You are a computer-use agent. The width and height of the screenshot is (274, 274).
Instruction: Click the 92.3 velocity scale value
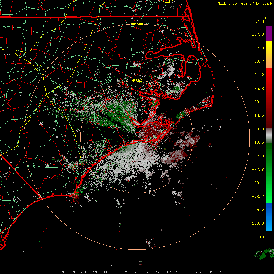coord(259,48)
